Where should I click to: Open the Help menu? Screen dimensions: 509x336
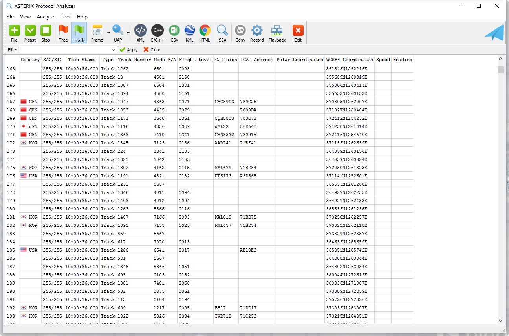82,17
